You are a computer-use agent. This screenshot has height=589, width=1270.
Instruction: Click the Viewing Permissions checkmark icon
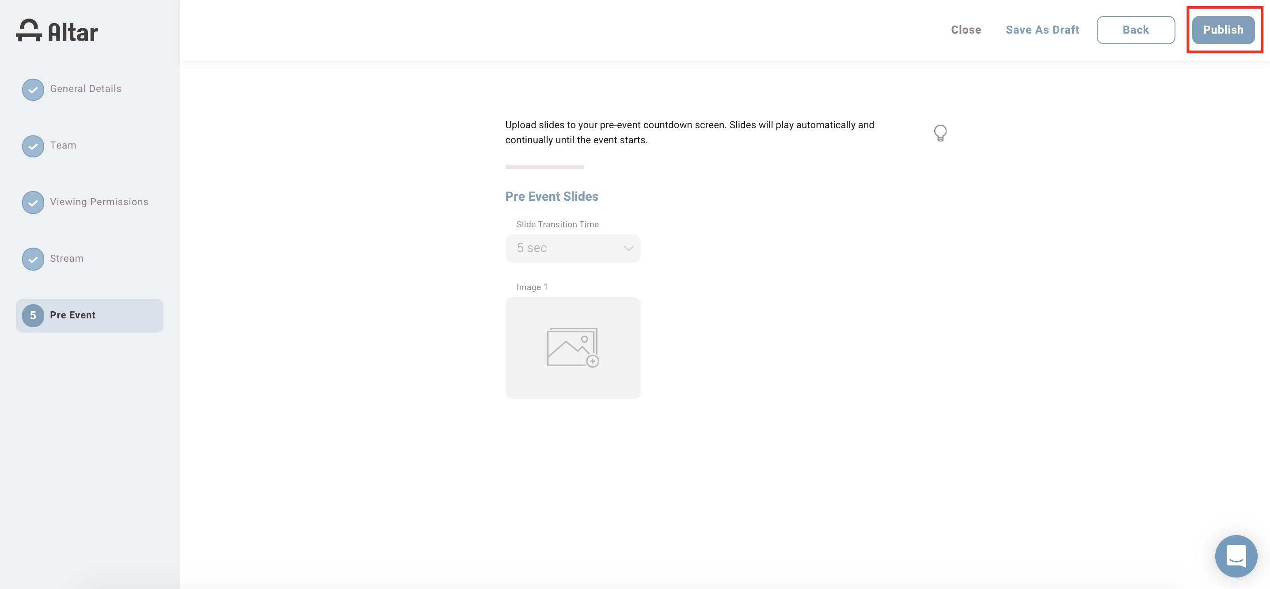click(x=33, y=203)
